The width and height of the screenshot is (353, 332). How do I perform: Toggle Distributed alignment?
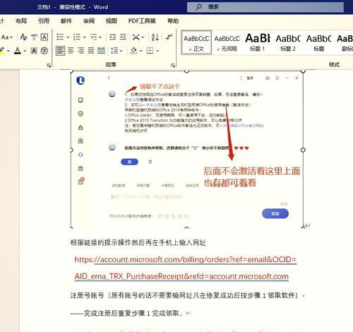(x=101, y=51)
